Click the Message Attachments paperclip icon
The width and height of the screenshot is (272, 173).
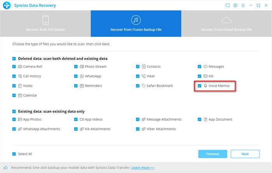point(144,119)
